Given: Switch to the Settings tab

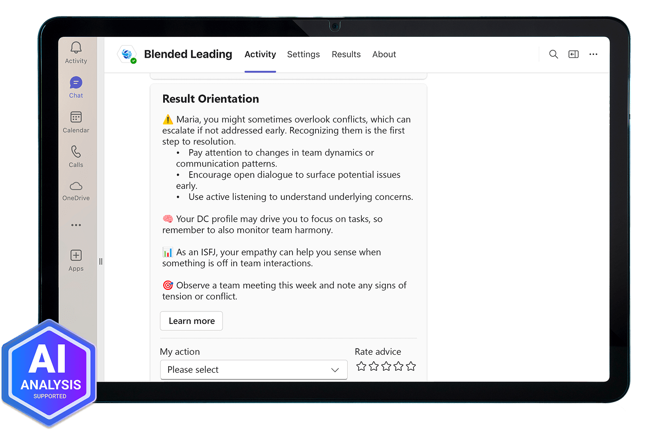Looking at the screenshot, I should tap(303, 54).
